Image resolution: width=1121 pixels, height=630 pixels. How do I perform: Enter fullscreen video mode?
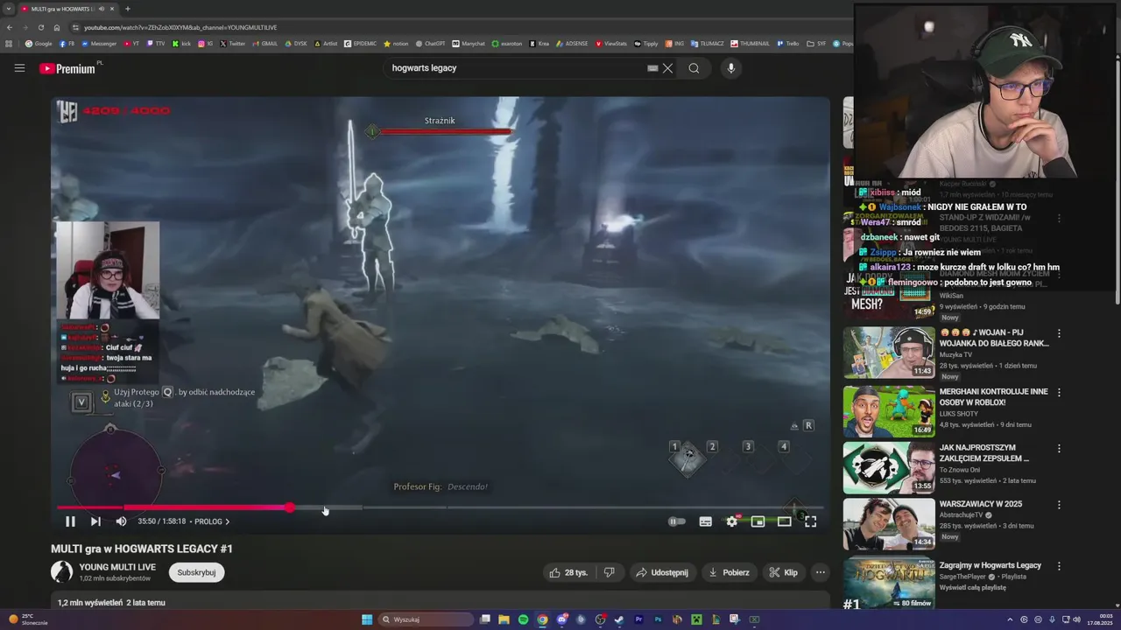[811, 521]
